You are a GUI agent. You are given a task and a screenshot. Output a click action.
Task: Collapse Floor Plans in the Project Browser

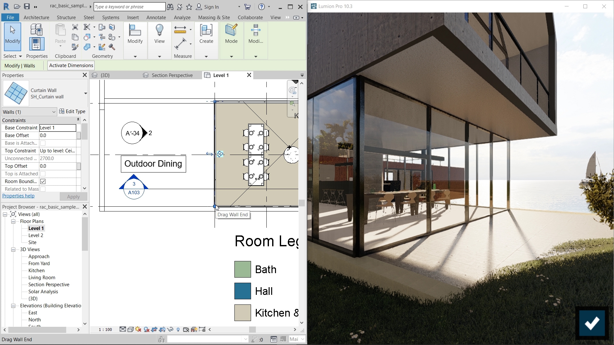13,221
